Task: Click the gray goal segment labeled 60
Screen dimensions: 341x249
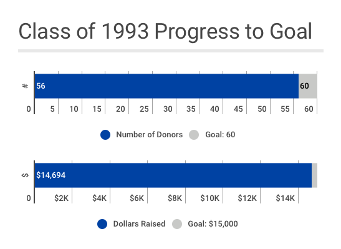Action: [x=308, y=86]
